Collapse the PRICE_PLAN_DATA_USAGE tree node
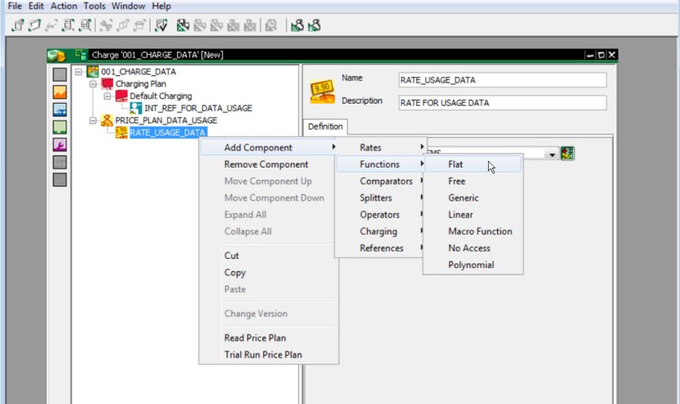The image size is (680, 404). (93, 121)
